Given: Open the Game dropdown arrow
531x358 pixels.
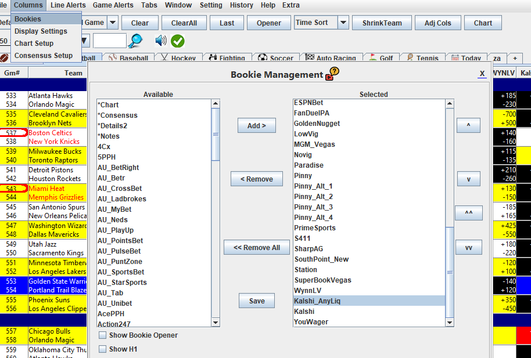Looking at the screenshot, I should coord(113,23).
